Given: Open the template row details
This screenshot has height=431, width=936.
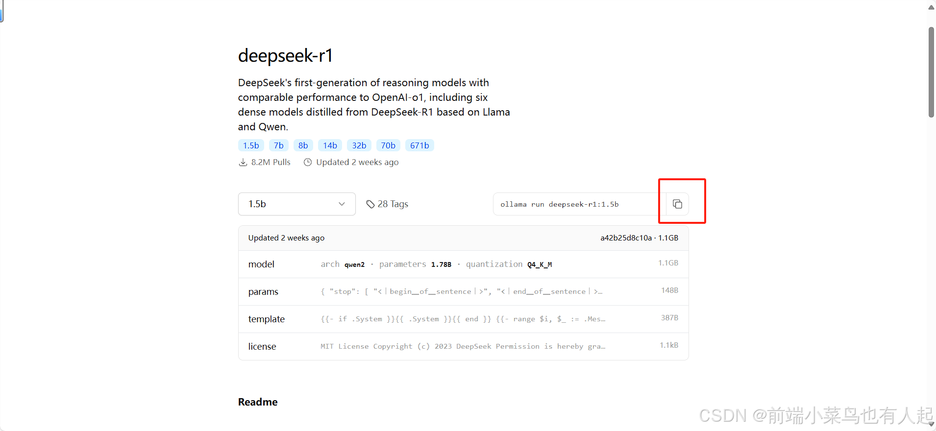Looking at the screenshot, I should click(x=463, y=319).
